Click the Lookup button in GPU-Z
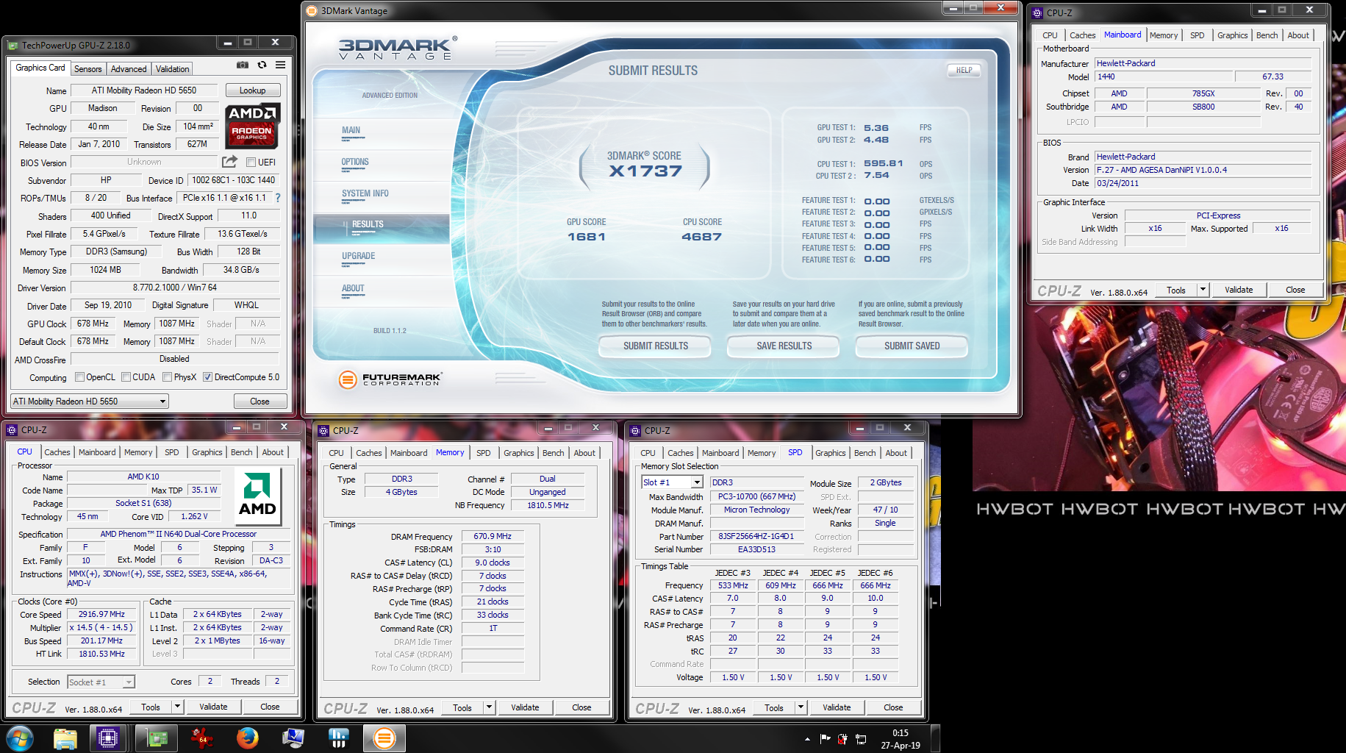 [252, 90]
